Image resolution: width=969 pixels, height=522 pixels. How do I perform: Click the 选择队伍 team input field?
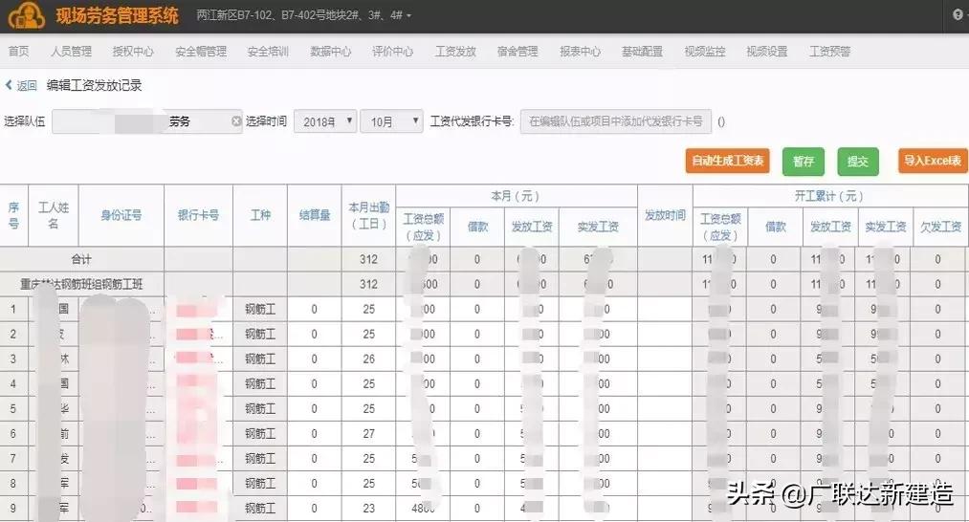click(147, 121)
